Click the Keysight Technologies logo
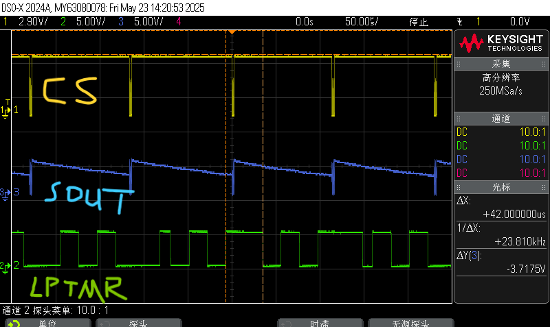The width and height of the screenshot is (550, 327). tap(500, 44)
